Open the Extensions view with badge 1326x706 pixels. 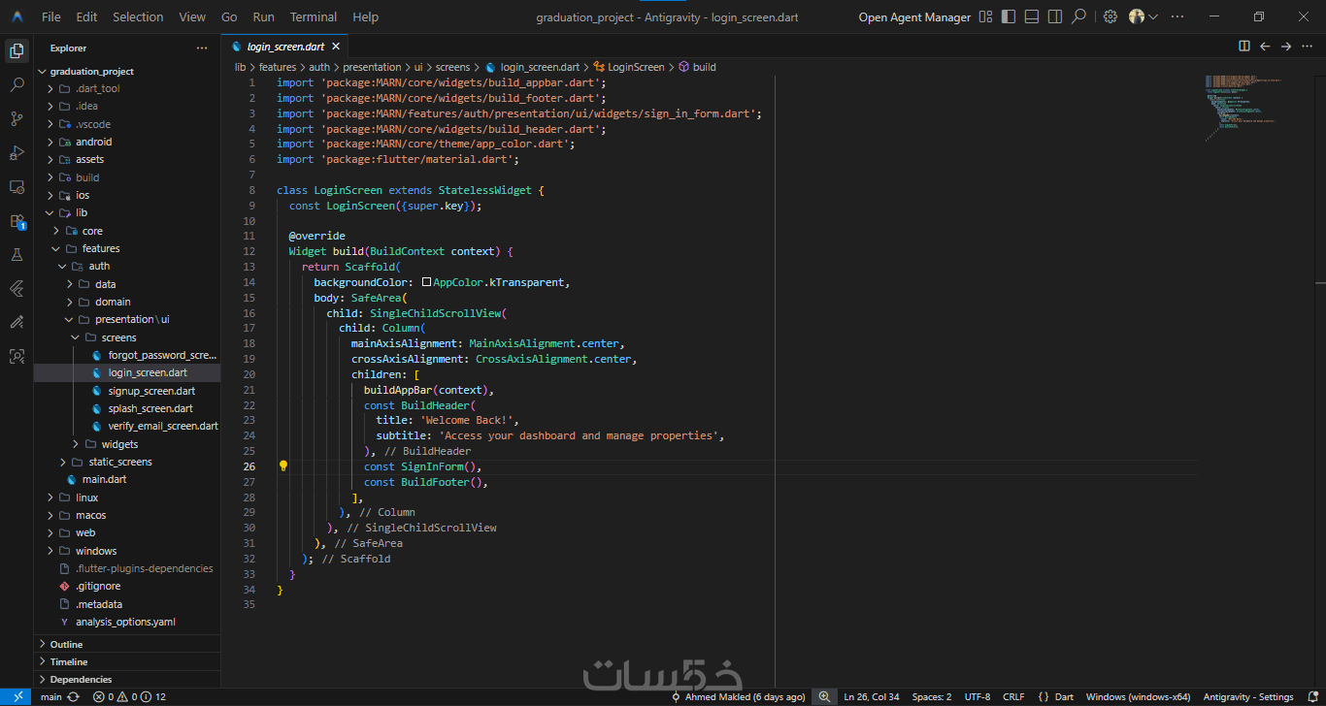pos(17,221)
